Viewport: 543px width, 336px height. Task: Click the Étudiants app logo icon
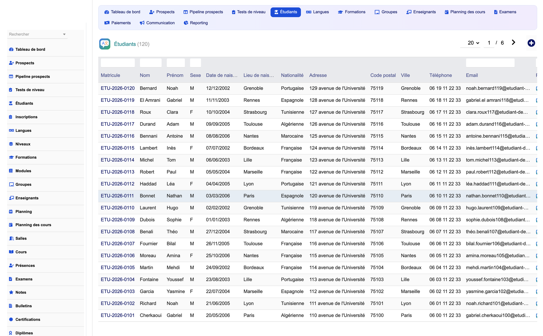[105, 44]
